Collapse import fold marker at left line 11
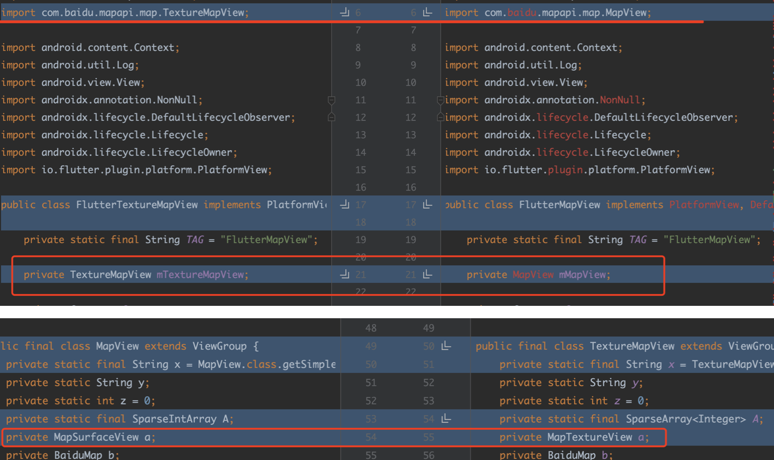Image resolution: width=774 pixels, height=460 pixels. pos(331,100)
